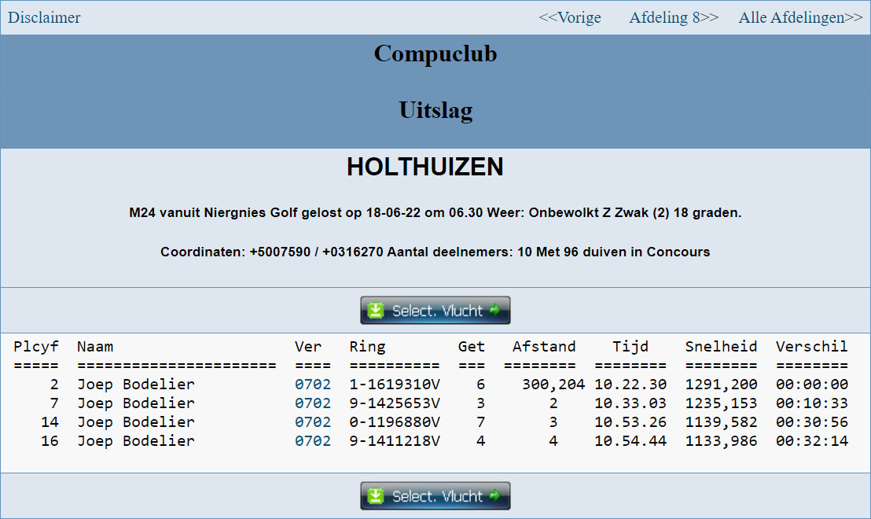Click time difference 00:10:33
The width and height of the screenshot is (871, 519).
point(811,403)
